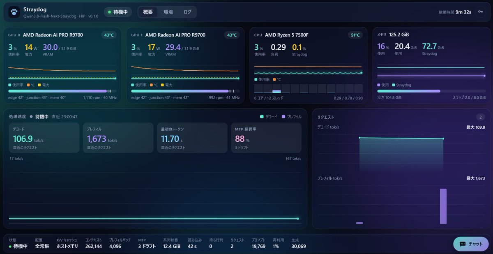Click the ホストメモリ K/V キャッシュ value
Screen dimensions: 493x254
(67, 246)
